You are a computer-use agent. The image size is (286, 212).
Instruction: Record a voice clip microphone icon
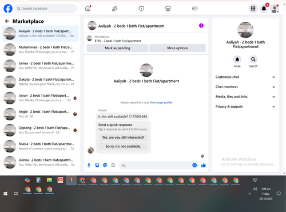tap(89, 165)
